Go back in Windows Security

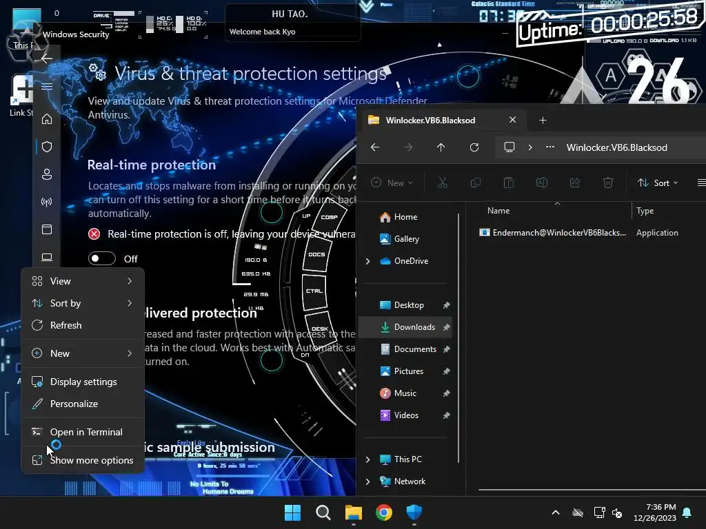point(47,59)
